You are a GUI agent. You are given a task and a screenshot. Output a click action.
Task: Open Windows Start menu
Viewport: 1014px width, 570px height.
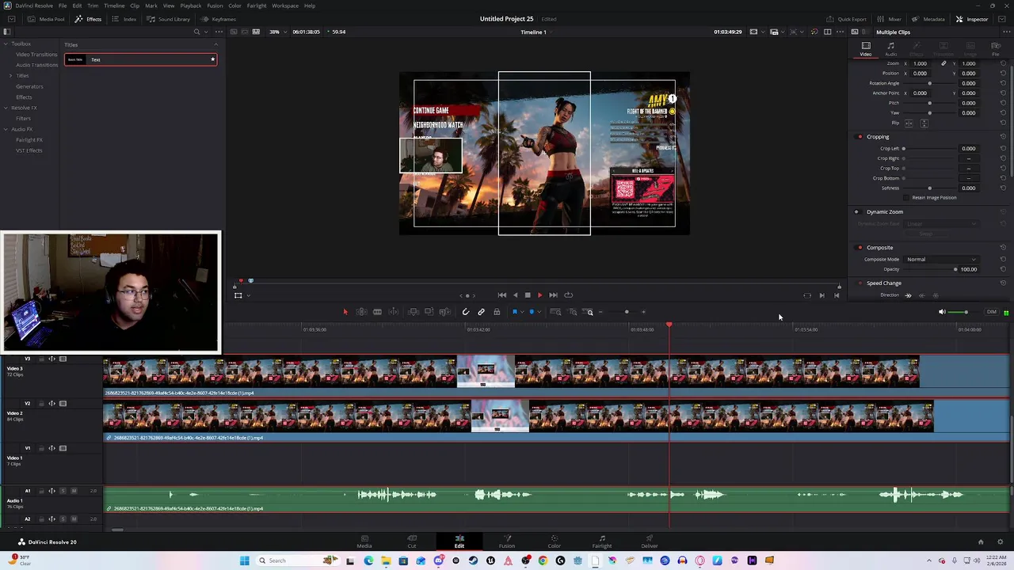(x=245, y=560)
